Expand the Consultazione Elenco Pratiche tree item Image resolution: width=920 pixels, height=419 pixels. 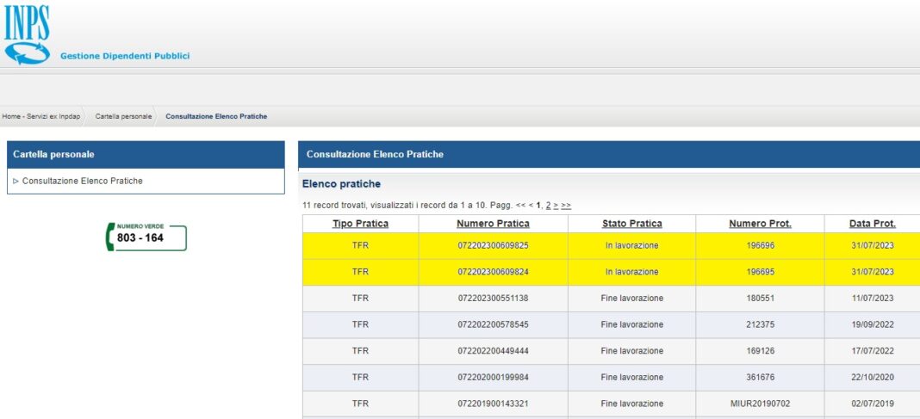16,181
